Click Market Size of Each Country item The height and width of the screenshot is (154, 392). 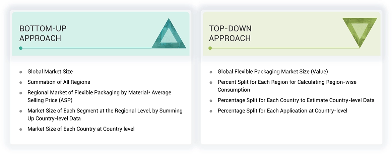(x=81, y=129)
